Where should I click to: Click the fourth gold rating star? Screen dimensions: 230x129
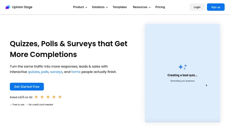tap(54, 97)
